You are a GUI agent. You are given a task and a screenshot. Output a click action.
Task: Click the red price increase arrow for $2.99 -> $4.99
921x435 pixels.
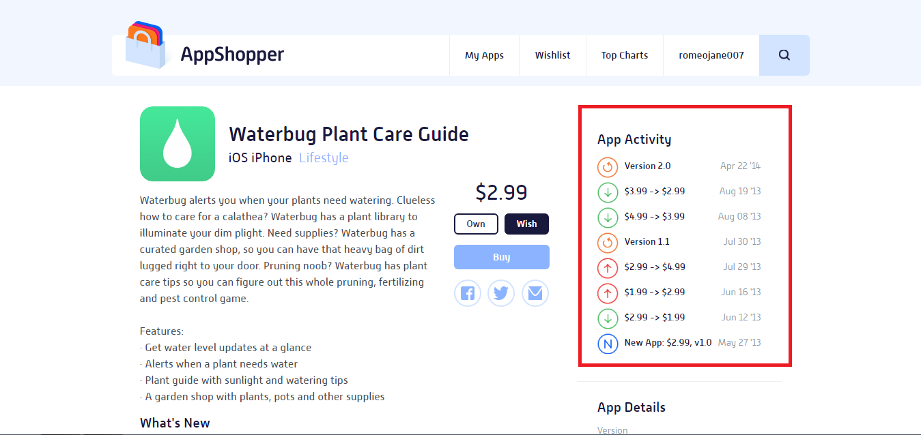point(607,268)
